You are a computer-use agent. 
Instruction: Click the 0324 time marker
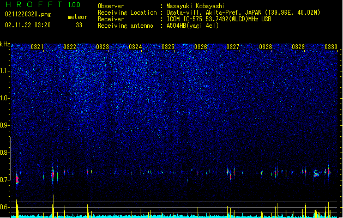tap(135, 46)
